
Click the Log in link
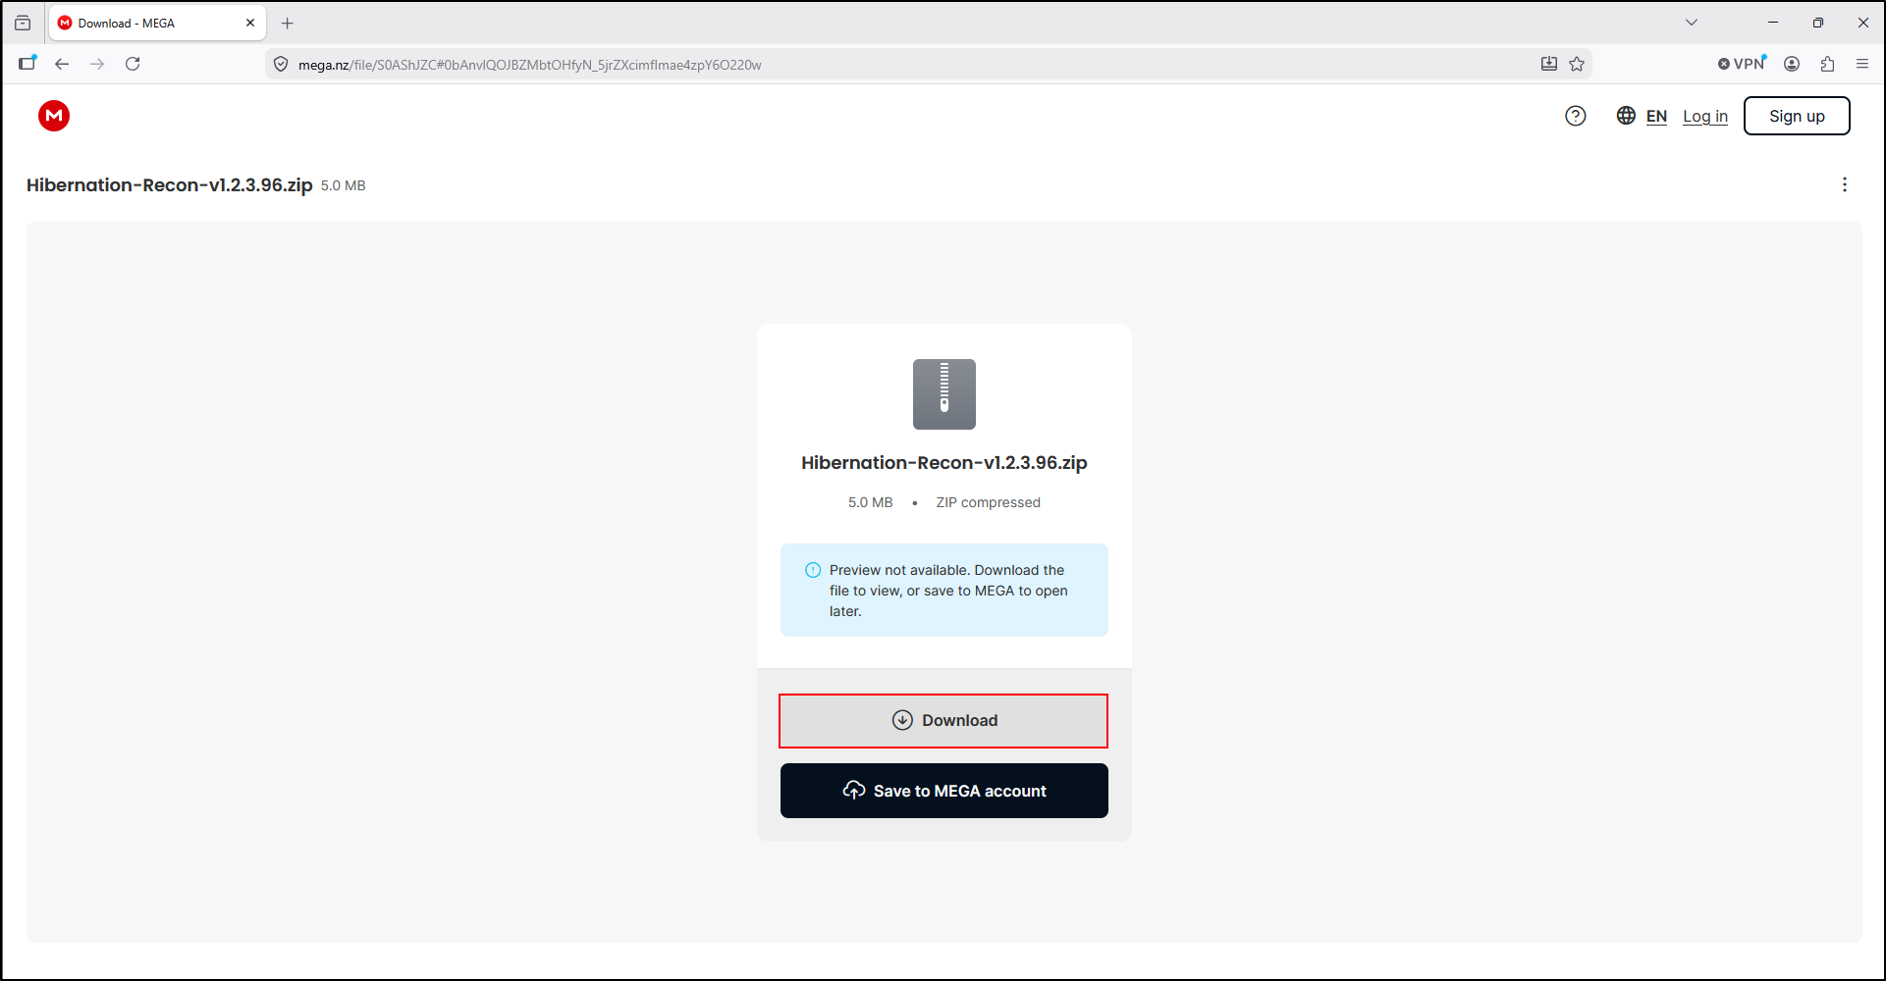1705,116
